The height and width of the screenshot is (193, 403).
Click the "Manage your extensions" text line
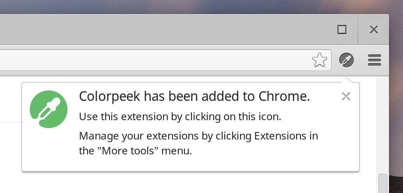(198, 136)
